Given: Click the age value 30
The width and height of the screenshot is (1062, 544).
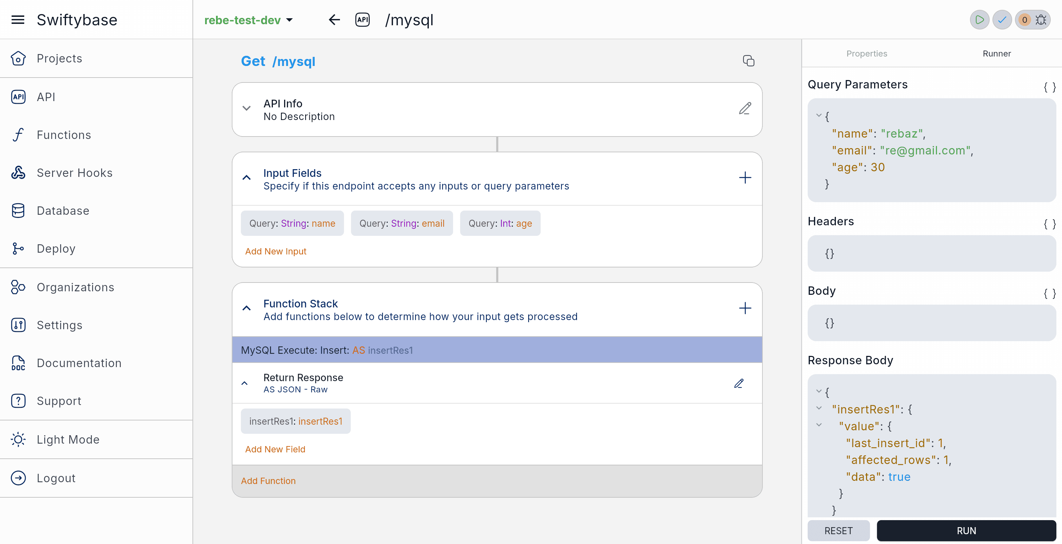Looking at the screenshot, I should coord(878,167).
